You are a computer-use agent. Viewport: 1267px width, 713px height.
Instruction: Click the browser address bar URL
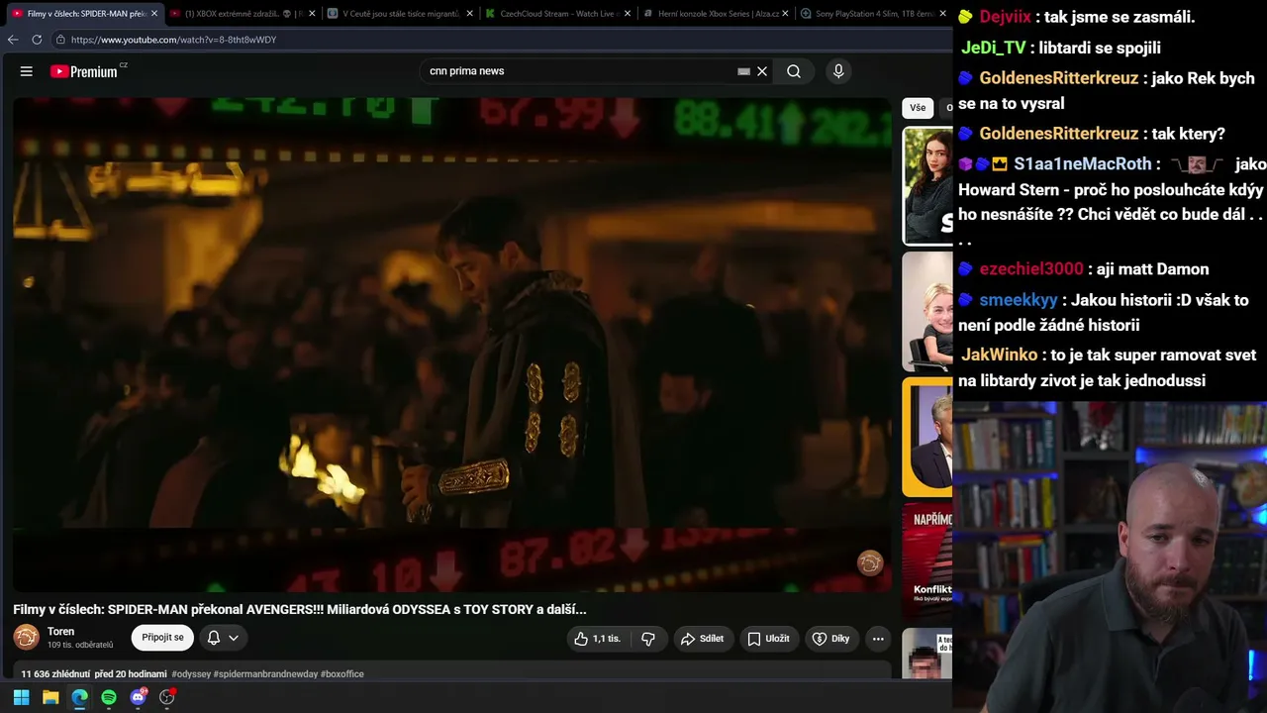174,40
